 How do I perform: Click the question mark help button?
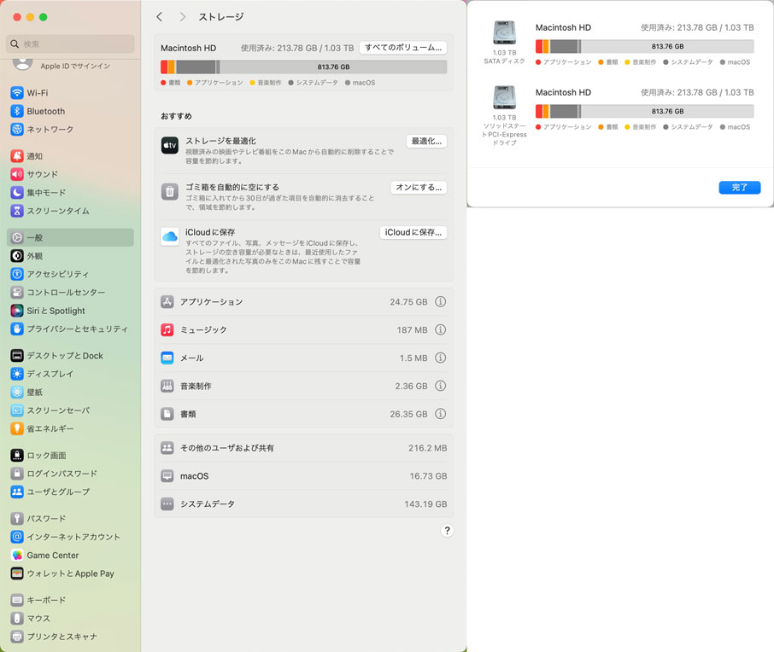(x=447, y=531)
